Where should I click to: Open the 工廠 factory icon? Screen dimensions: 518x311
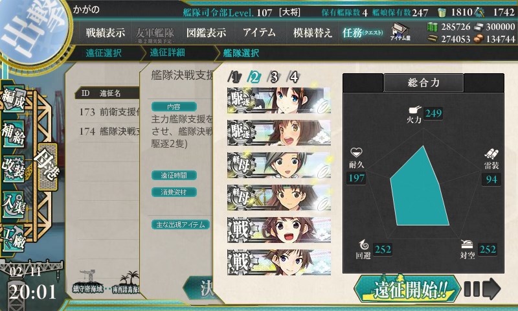[x=13, y=237]
